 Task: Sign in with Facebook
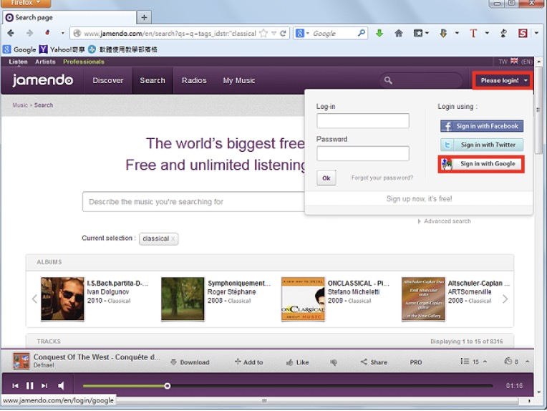point(482,126)
